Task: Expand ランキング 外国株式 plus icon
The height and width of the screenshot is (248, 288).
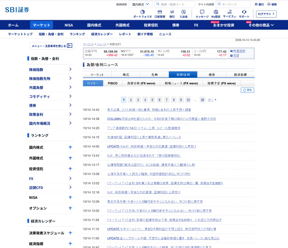Action: pos(70,158)
